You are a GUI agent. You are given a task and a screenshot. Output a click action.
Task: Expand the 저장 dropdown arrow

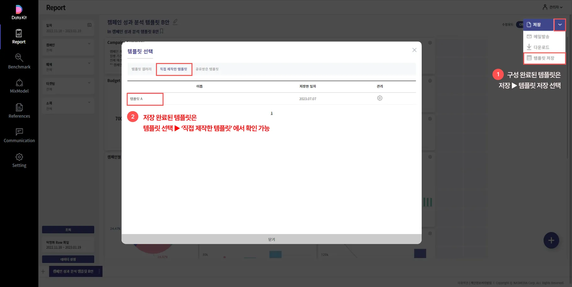click(x=560, y=25)
